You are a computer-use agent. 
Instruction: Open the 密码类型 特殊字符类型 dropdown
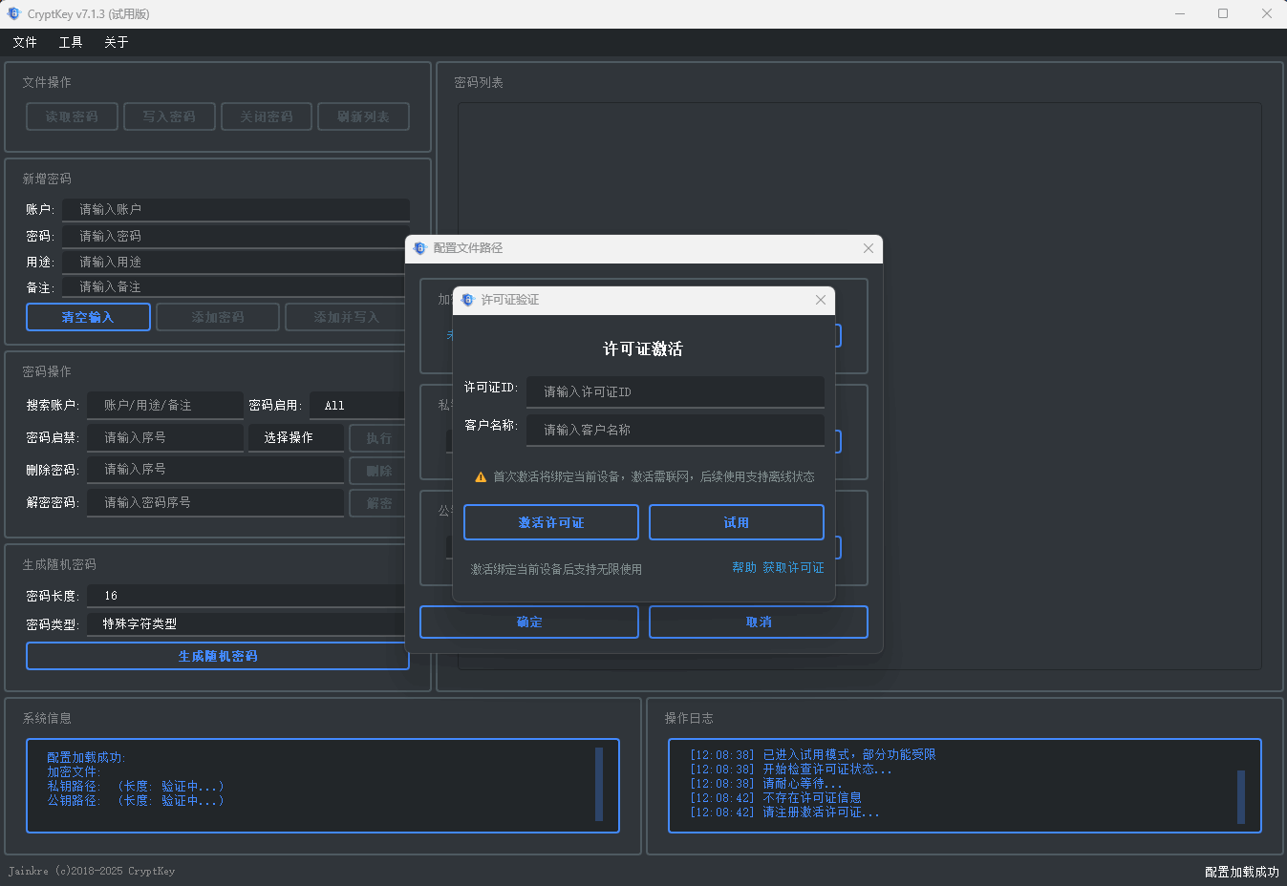click(248, 623)
